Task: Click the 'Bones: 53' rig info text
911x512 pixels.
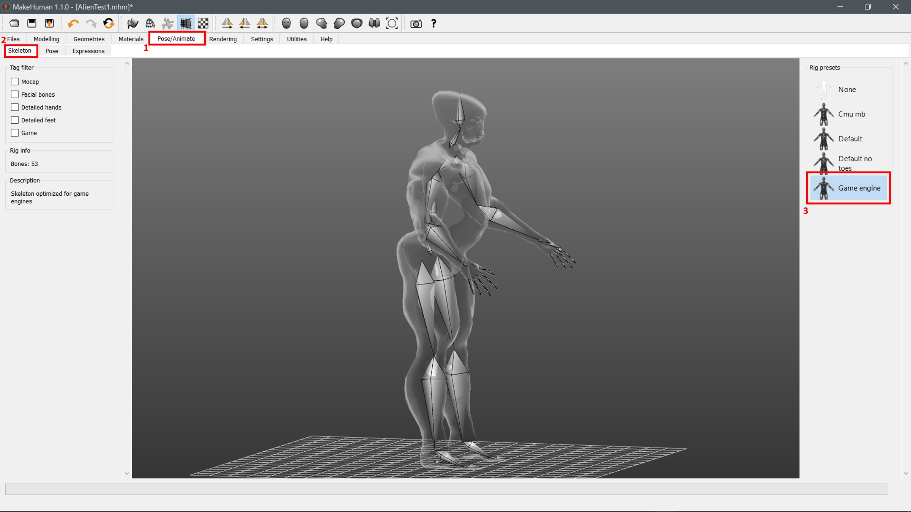Action: click(x=24, y=164)
